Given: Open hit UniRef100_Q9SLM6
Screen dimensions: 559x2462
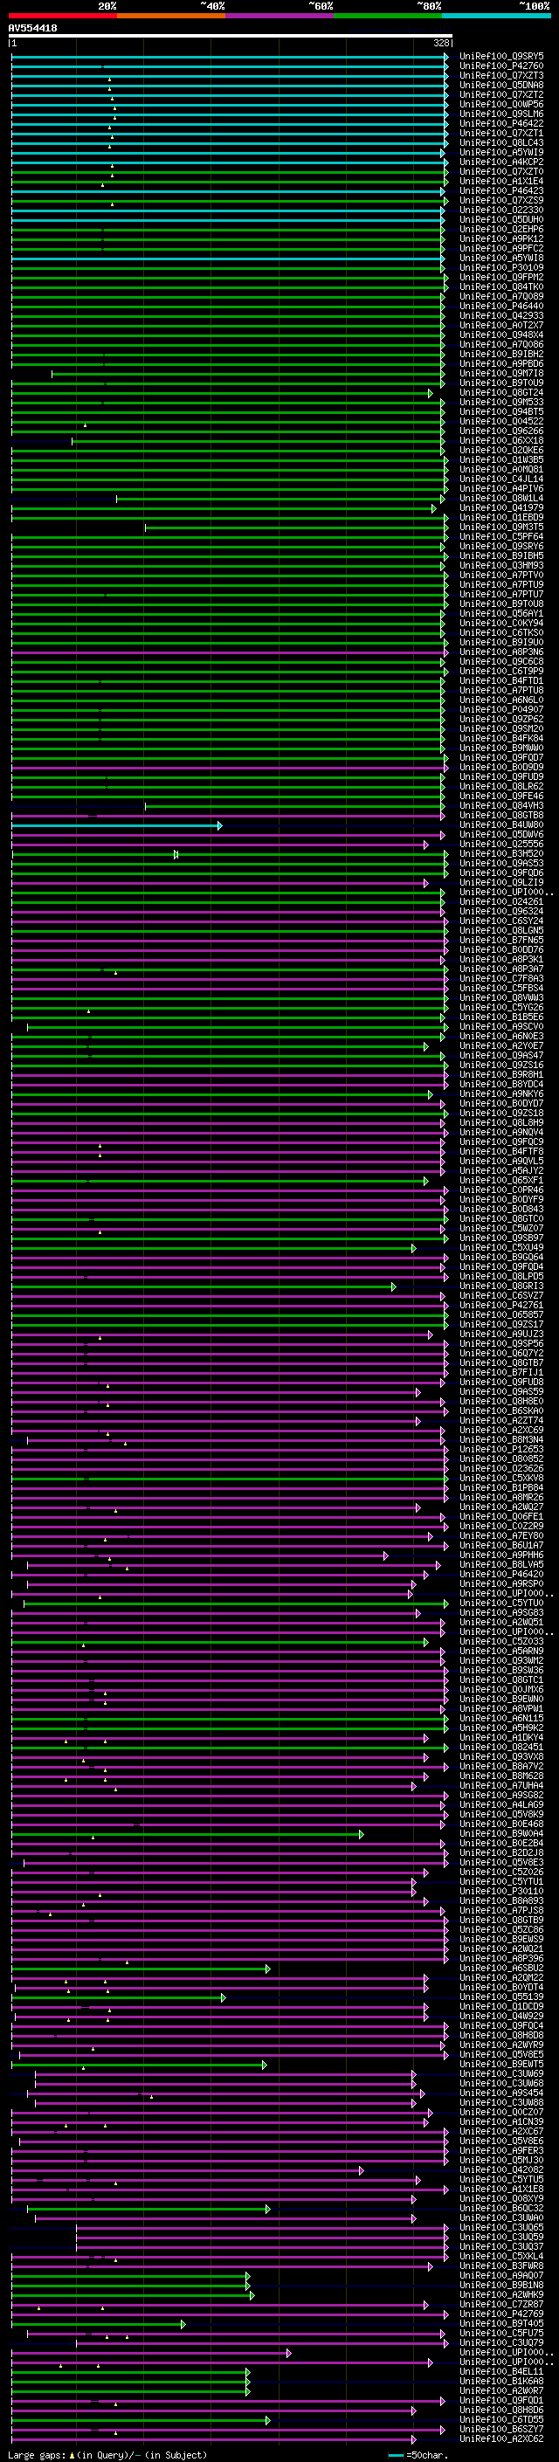Looking at the screenshot, I should [x=501, y=114].
